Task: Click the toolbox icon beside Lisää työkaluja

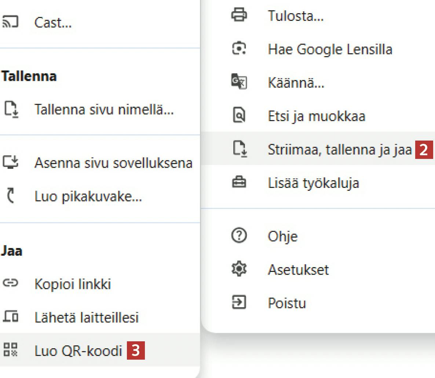Action: 239,183
